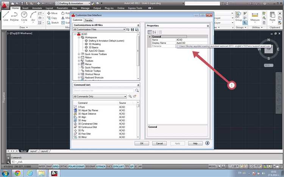The width and height of the screenshot is (284, 177).
Task: Open the AutoCAD application menu button
Action: pos(4,5)
